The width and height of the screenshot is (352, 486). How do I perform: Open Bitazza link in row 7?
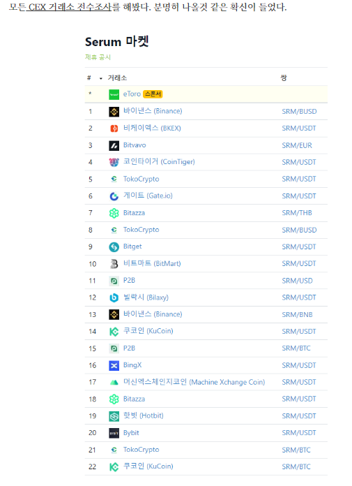(x=134, y=213)
